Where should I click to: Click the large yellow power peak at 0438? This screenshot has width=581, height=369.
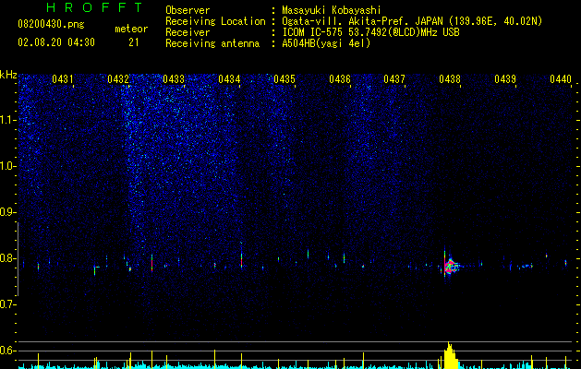coord(450,355)
